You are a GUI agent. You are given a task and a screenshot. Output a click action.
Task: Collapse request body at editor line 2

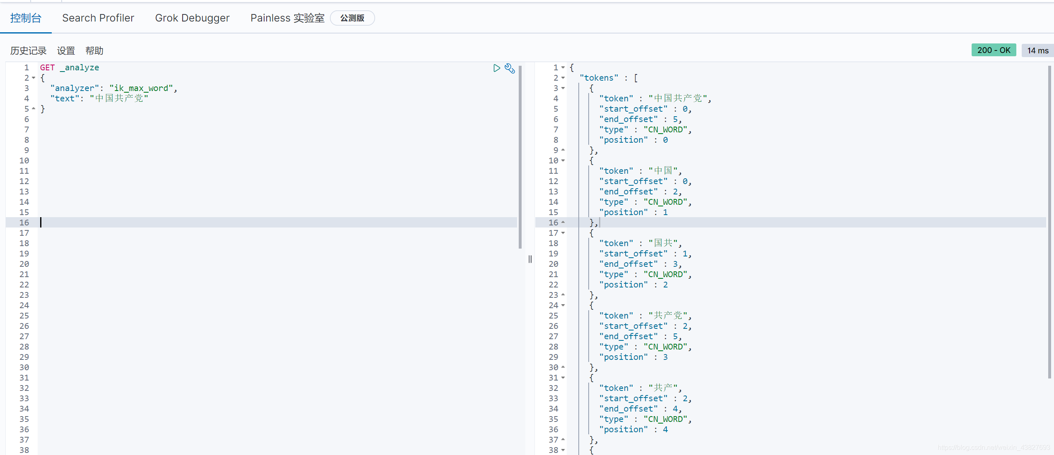pos(34,78)
